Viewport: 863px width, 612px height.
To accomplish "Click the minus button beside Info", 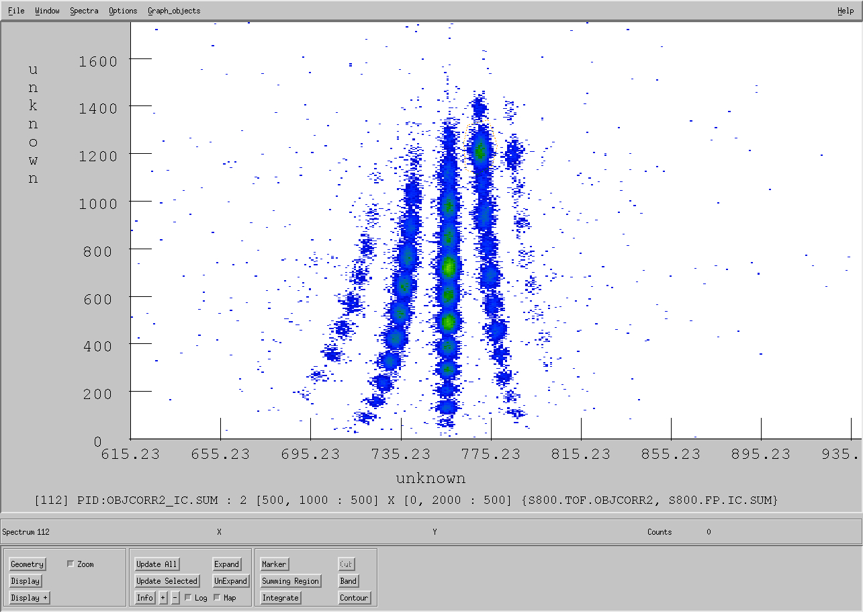I will [x=175, y=598].
